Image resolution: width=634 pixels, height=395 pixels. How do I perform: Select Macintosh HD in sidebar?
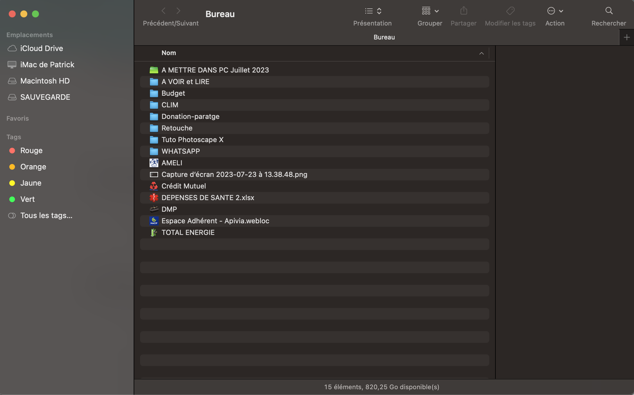click(45, 81)
